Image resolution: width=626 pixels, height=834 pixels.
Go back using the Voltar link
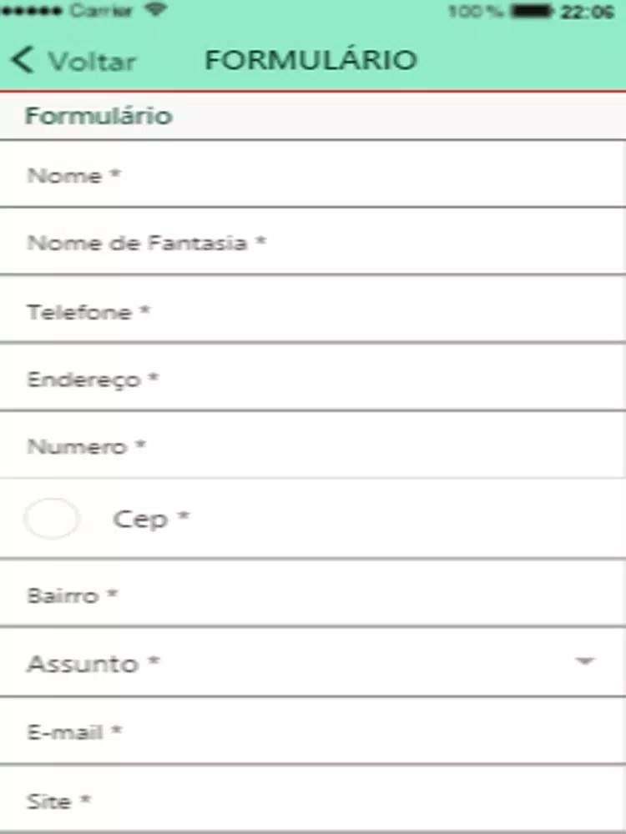[92, 61]
